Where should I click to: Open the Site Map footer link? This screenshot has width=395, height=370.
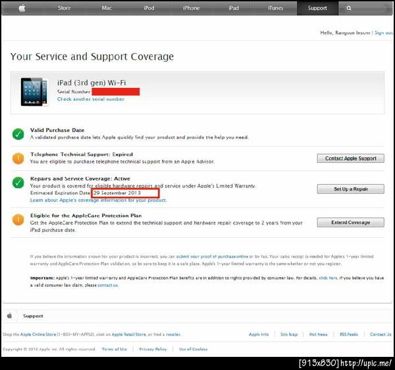289,335
